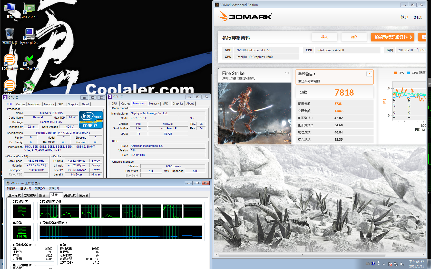431x269 pixels.
Task: Switch to the CPU tab in the CPU-Z Motherboard window
Action: 114,104
